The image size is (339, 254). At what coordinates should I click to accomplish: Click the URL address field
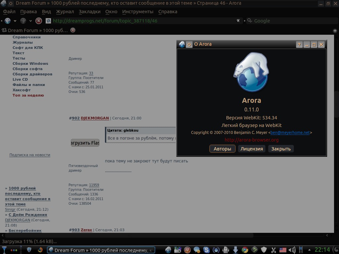tap(143, 21)
